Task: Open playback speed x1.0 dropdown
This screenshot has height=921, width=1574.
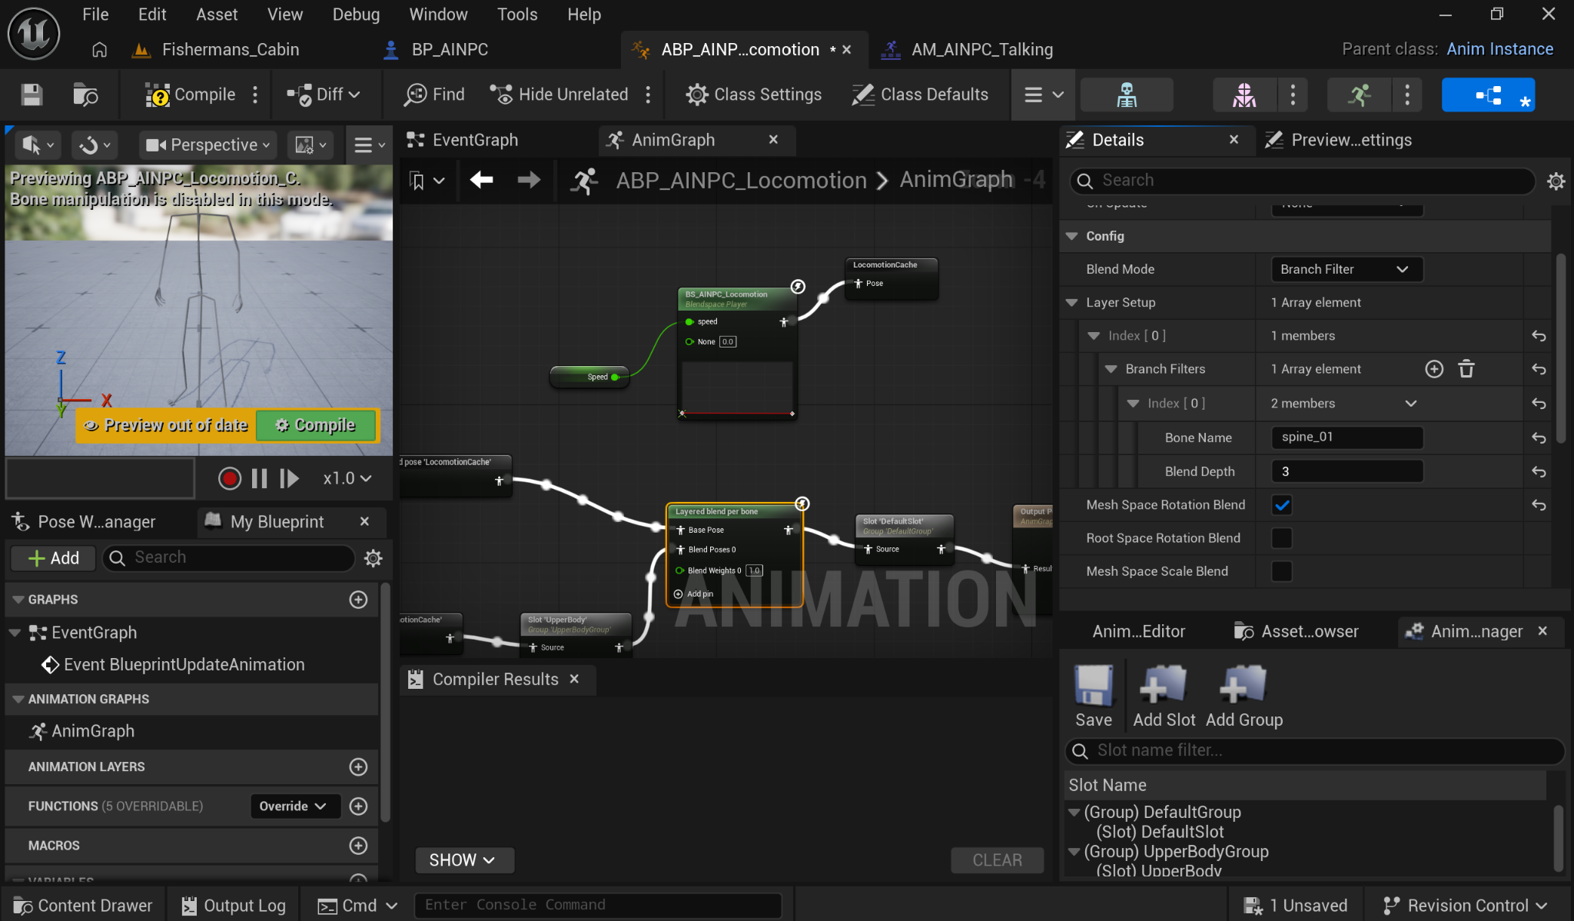Action: point(347,478)
